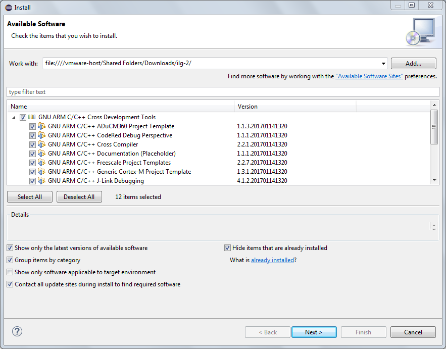Click the category icon for GNU ARM Tools
Screen dimensions: 446x349
pyautogui.click(x=32, y=117)
